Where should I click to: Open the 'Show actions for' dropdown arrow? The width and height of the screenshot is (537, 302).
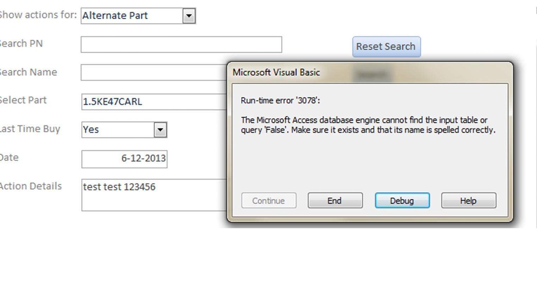coord(189,16)
